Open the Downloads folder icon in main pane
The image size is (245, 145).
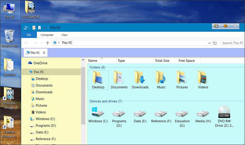140,80
